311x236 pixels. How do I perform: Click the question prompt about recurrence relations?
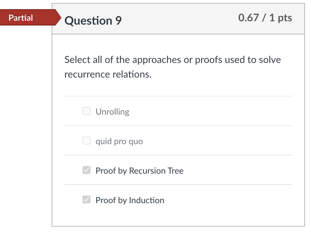(x=173, y=67)
